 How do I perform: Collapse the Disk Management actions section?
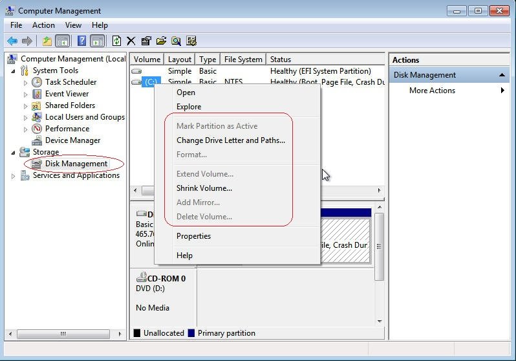pos(502,75)
